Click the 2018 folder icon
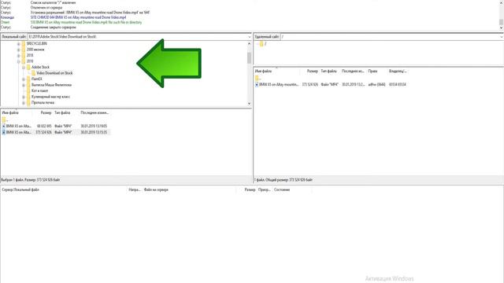The image size is (504, 283). pos(24,56)
